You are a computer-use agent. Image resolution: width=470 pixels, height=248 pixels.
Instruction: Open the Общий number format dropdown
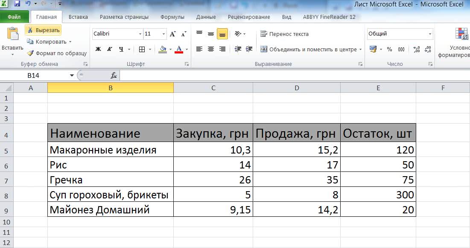tap(430, 34)
